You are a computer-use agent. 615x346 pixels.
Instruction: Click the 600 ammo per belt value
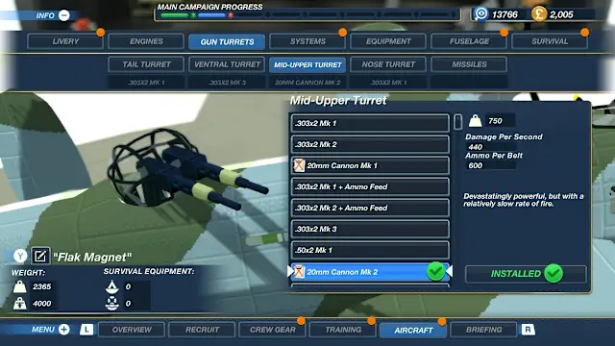point(475,165)
